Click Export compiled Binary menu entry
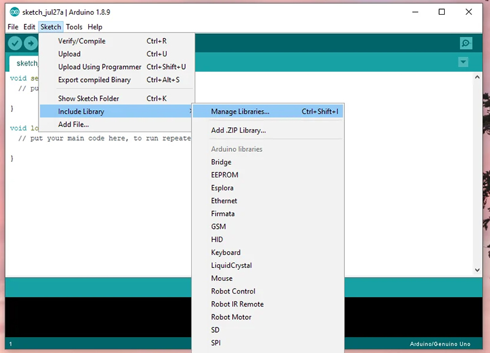The height and width of the screenshot is (353, 490). click(x=94, y=80)
